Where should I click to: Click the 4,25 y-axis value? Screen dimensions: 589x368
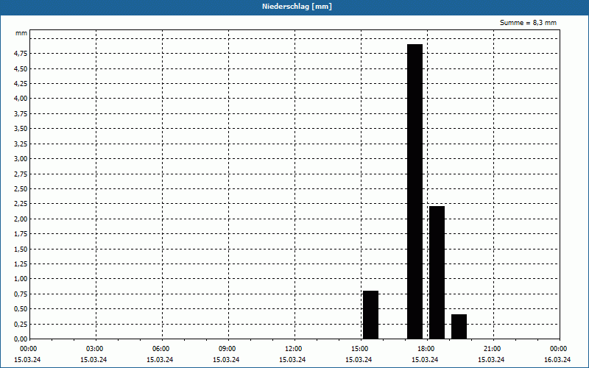click(x=21, y=84)
